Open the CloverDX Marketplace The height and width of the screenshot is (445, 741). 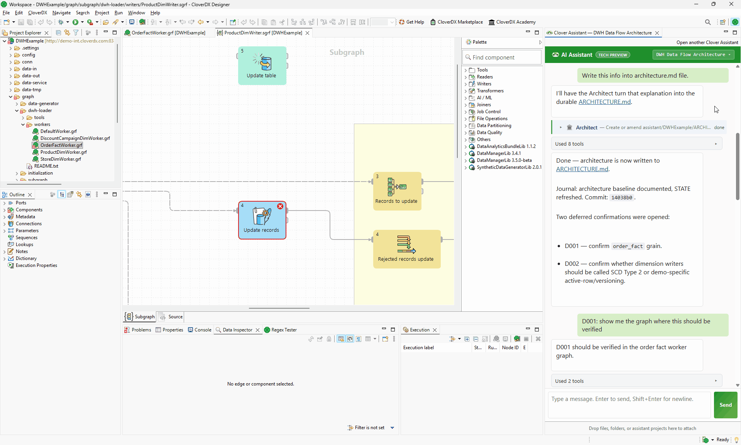457,22
